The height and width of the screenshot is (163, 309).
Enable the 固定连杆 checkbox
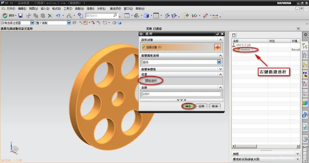pos(144,81)
